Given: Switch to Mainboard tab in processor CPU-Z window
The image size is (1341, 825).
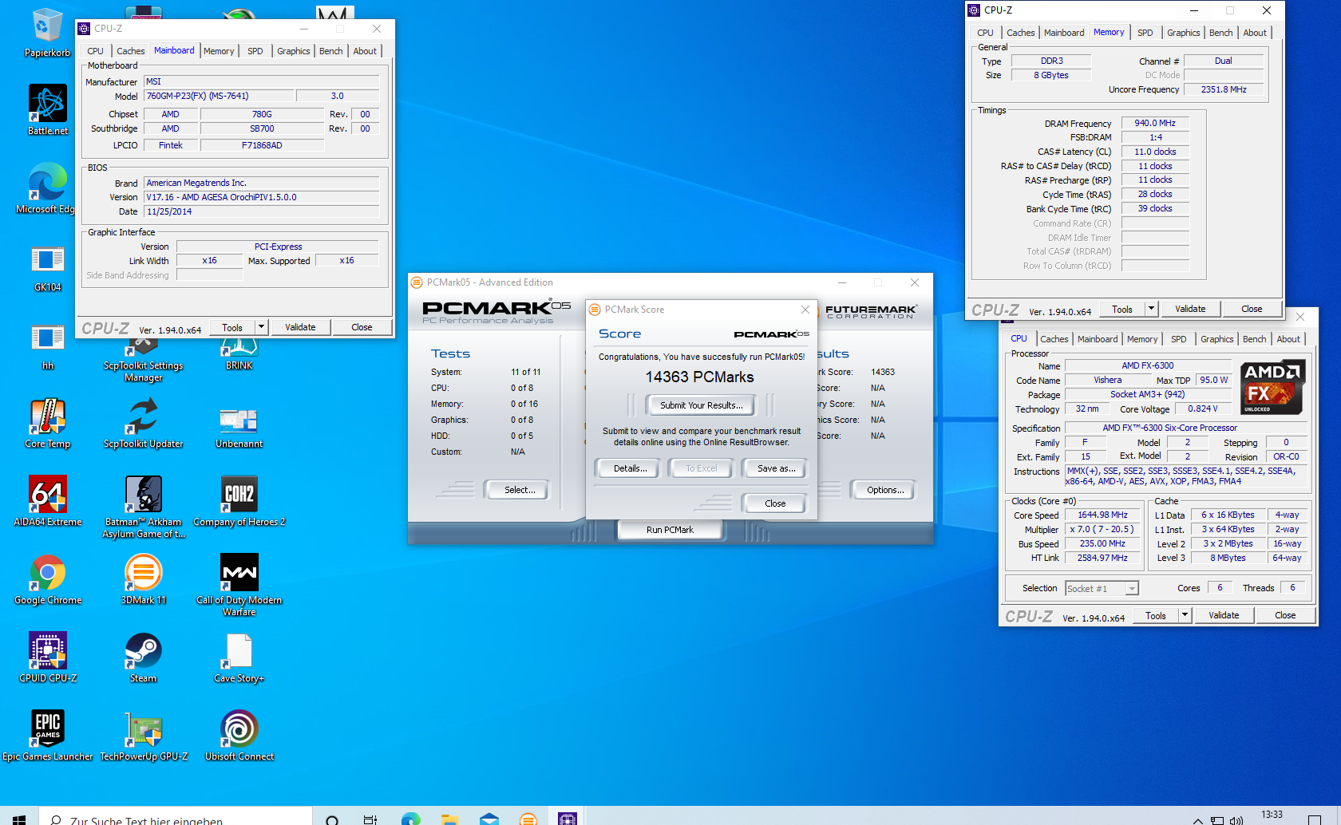Looking at the screenshot, I should pyautogui.click(x=1097, y=339).
